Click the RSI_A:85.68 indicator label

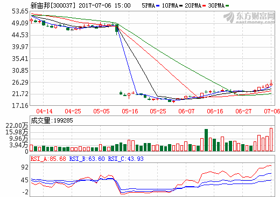coord(48,159)
